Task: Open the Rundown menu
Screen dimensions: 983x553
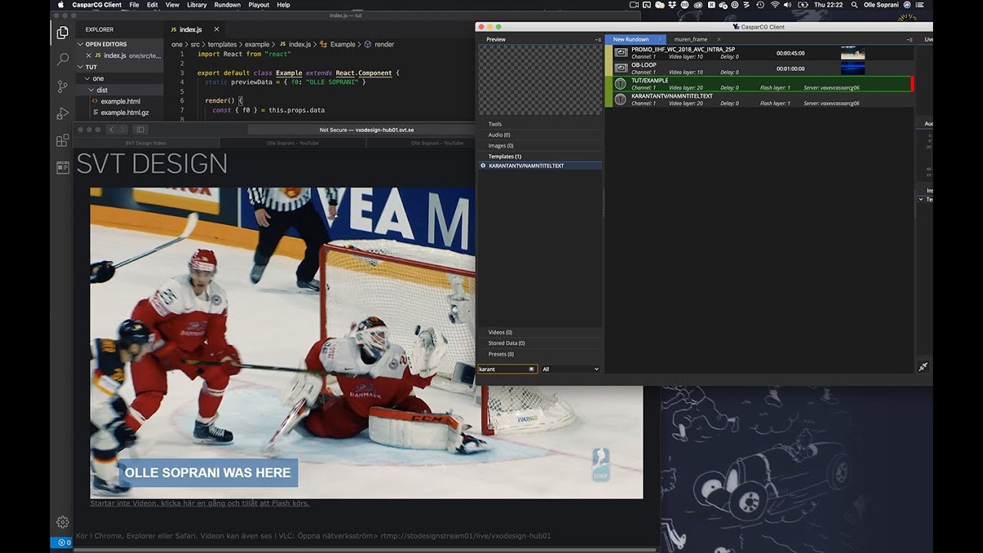Action: point(227,5)
